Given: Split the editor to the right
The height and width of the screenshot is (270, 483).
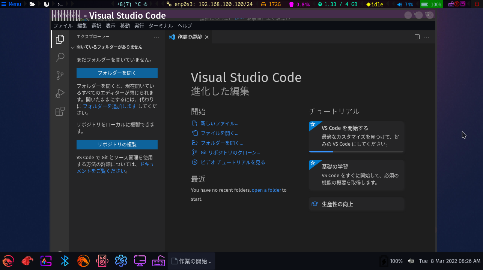Looking at the screenshot, I should [417, 37].
